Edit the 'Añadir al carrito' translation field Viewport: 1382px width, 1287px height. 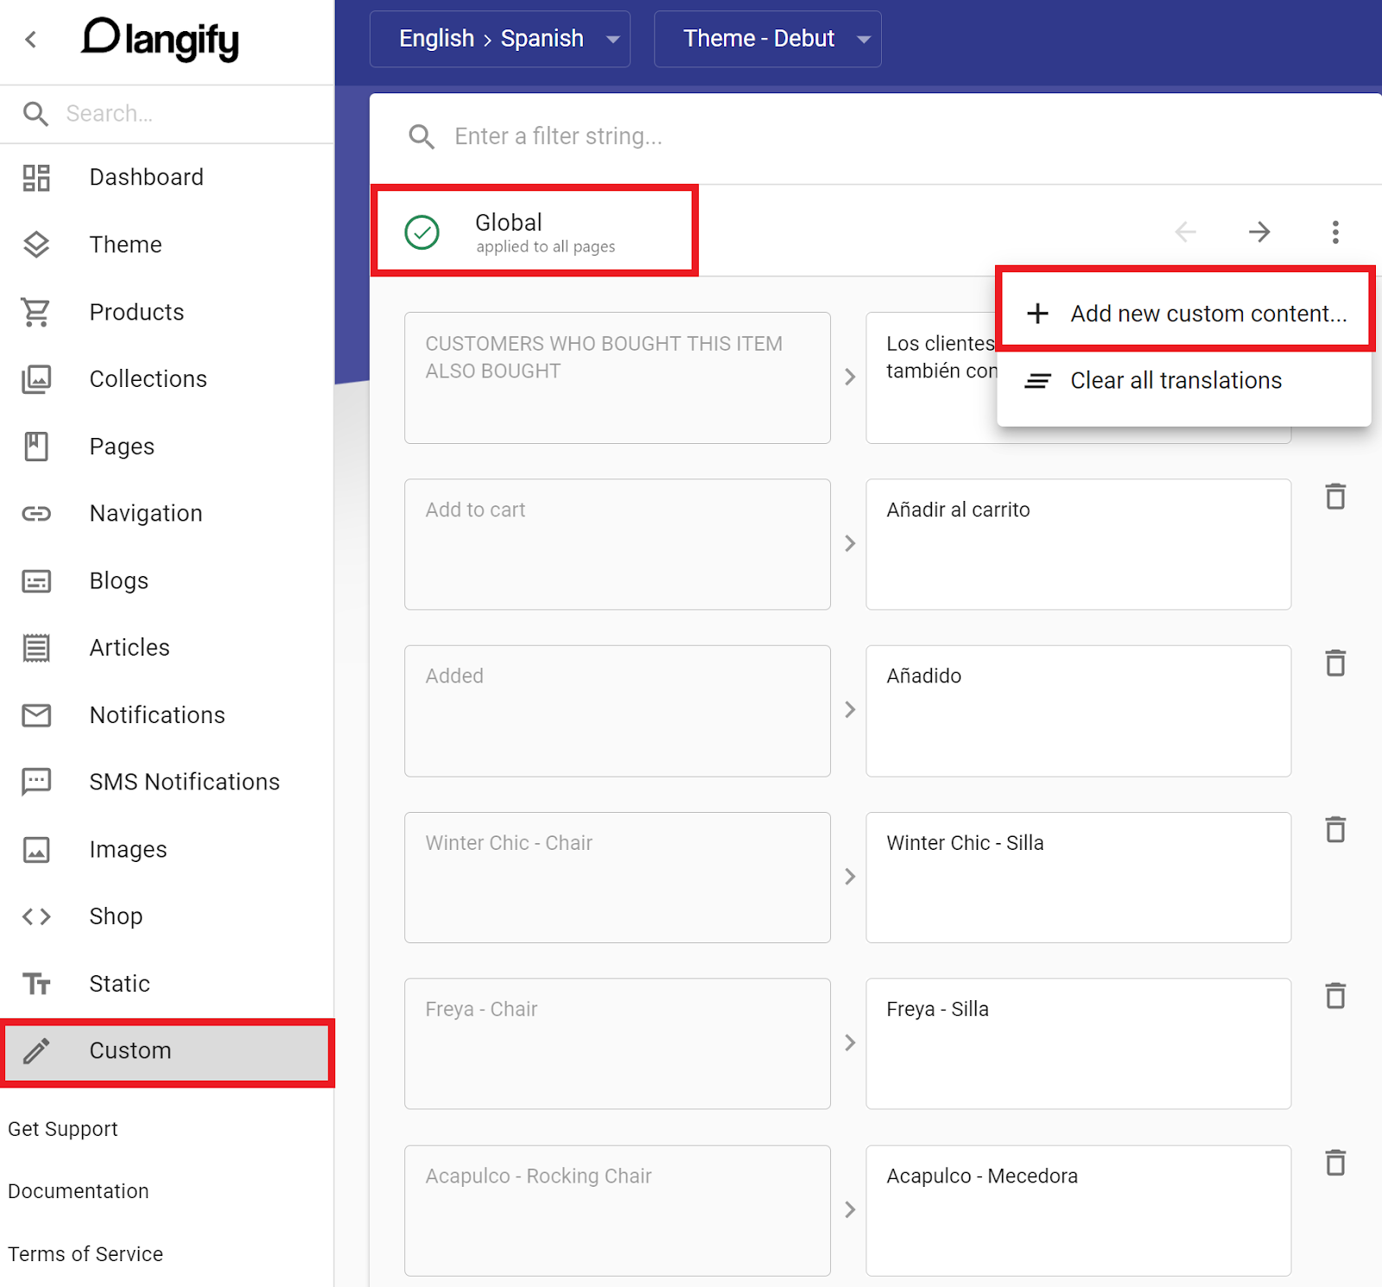pos(1079,544)
